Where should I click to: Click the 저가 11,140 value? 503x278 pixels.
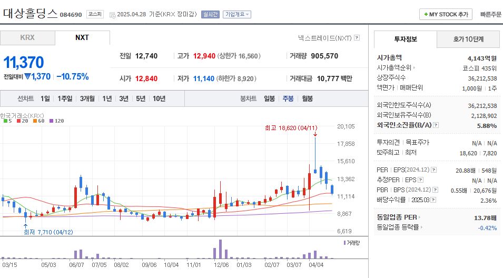coord(203,78)
